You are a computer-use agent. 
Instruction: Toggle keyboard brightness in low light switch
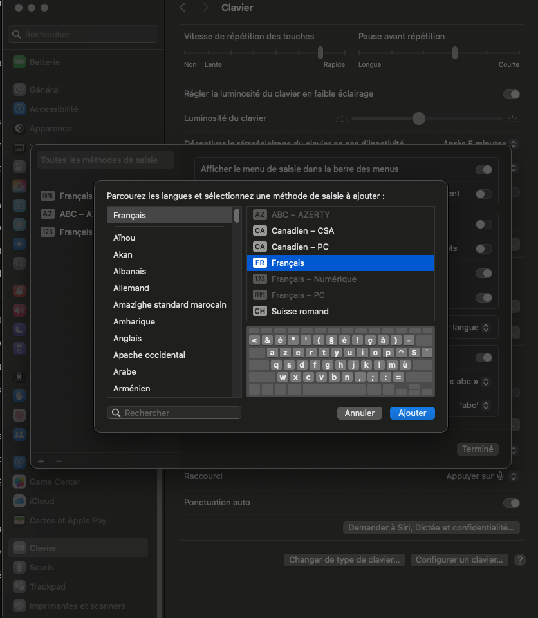coord(511,94)
